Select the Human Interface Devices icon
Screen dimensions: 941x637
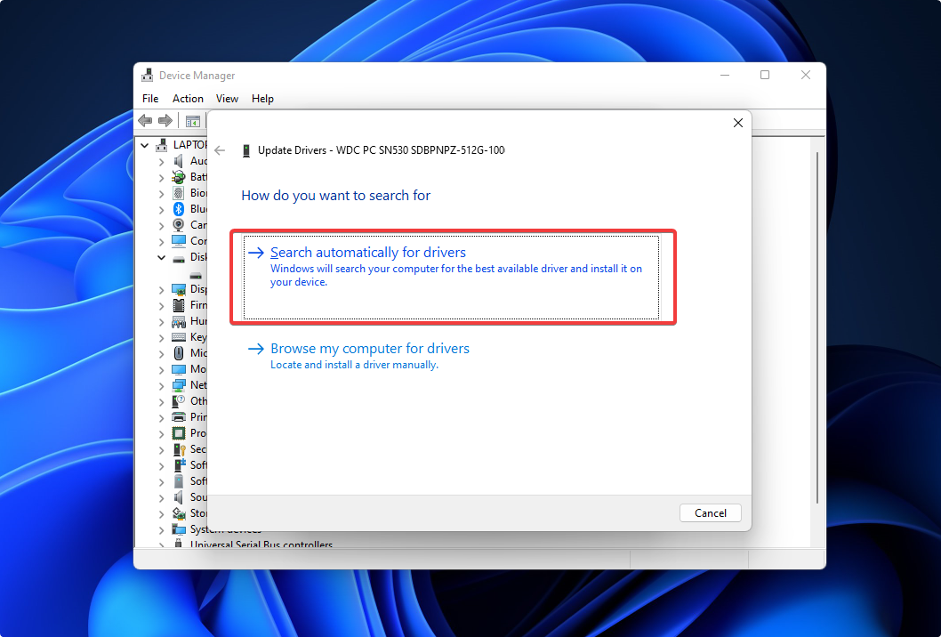pyautogui.click(x=178, y=321)
